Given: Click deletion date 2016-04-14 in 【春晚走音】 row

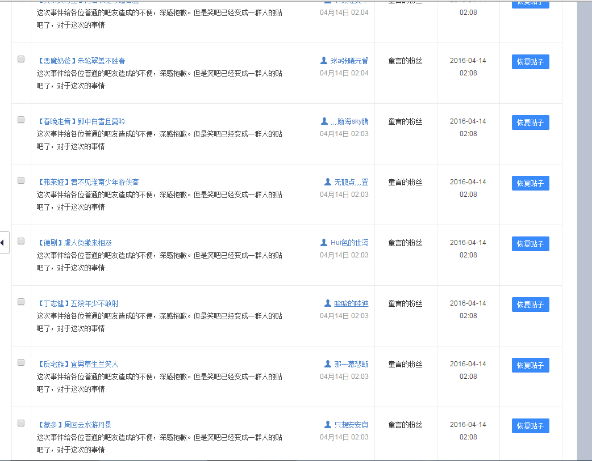Looking at the screenshot, I should [x=468, y=121].
